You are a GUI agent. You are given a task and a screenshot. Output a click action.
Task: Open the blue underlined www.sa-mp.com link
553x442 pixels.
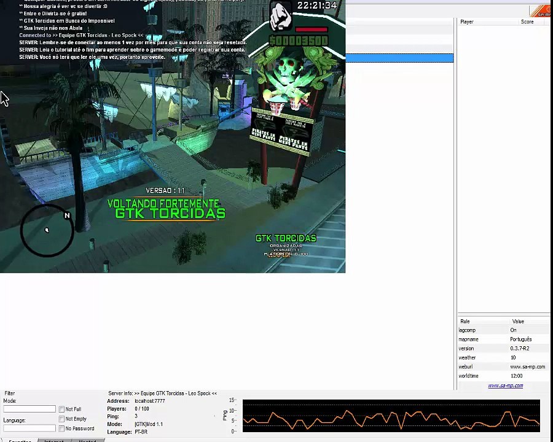coord(506,386)
